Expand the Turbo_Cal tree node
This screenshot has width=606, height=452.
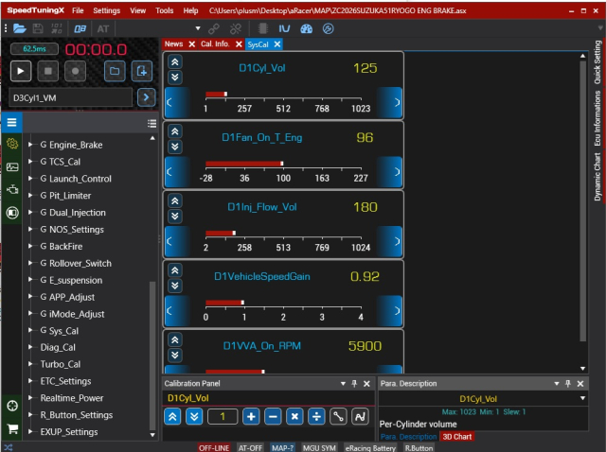point(30,364)
